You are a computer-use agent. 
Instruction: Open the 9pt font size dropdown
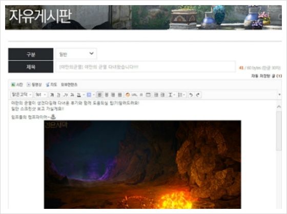coord(40,95)
